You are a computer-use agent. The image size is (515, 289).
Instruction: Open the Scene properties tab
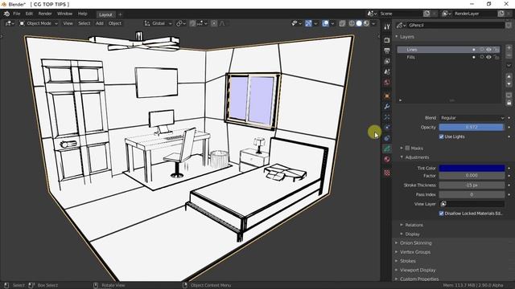pos(387,71)
